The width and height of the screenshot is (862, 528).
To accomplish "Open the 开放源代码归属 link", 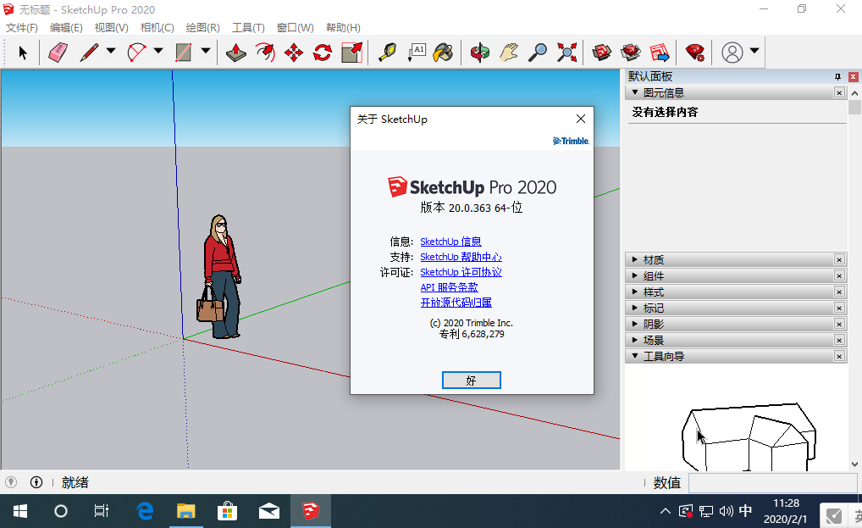I will point(456,303).
